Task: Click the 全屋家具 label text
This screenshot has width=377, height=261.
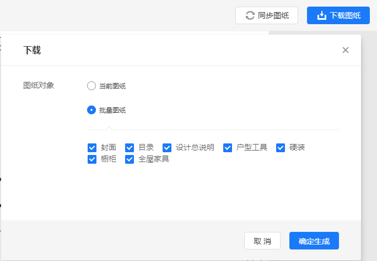Action: (x=154, y=159)
